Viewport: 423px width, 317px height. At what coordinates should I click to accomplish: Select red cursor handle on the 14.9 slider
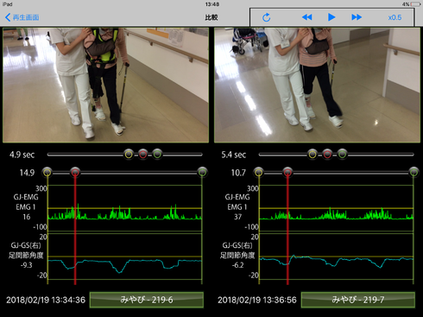[75, 172]
